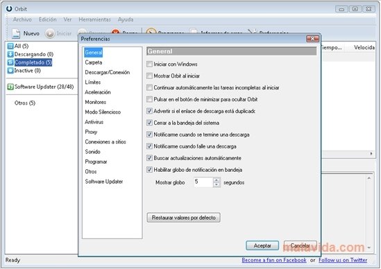Select Software Updater in preferences list
Image resolution: width=381 pixels, height=269 pixels.
[x=104, y=182]
